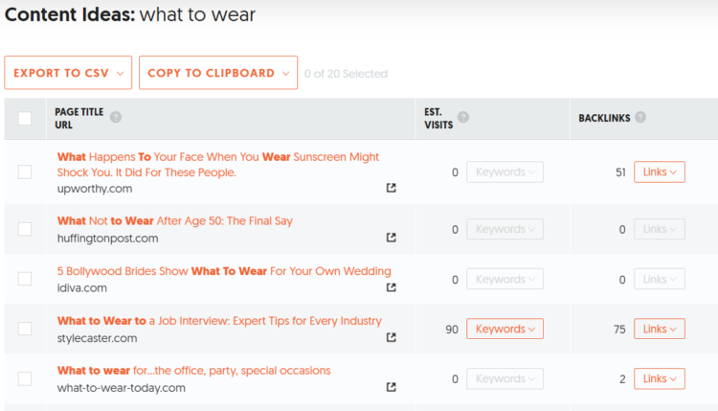Image resolution: width=718 pixels, height=411 pixels.
Task: Click help icon next to Backlinks header
Action: pos(640,118)
